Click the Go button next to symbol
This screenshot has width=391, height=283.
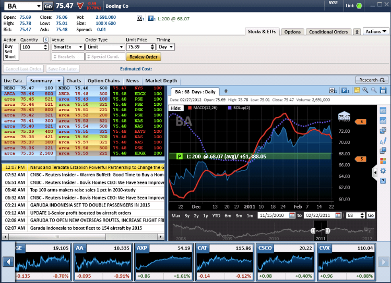(x=48, y=6)
